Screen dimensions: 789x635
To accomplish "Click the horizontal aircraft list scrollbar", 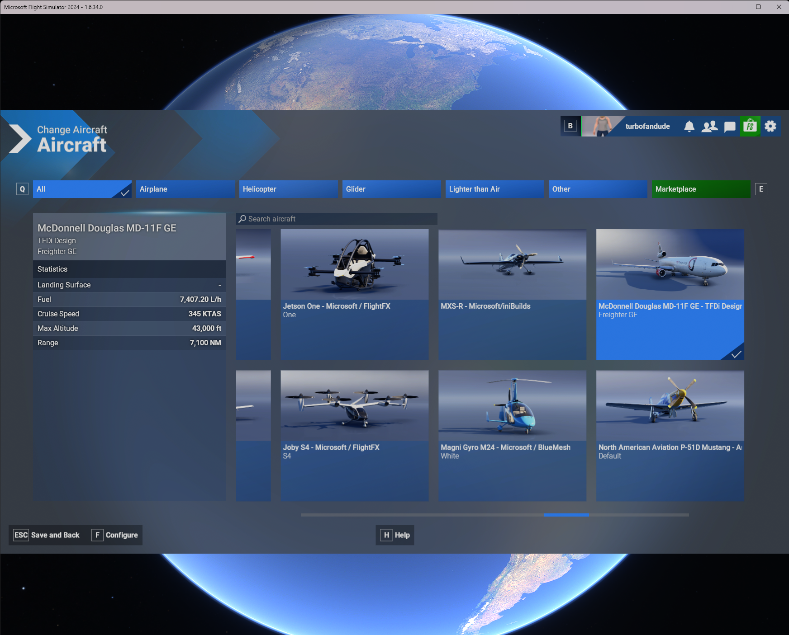I will (495, 515).
